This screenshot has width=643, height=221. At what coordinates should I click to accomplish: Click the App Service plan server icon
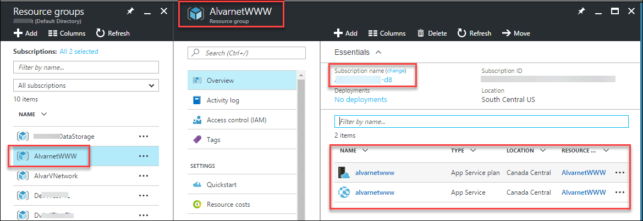pos(344,172)
